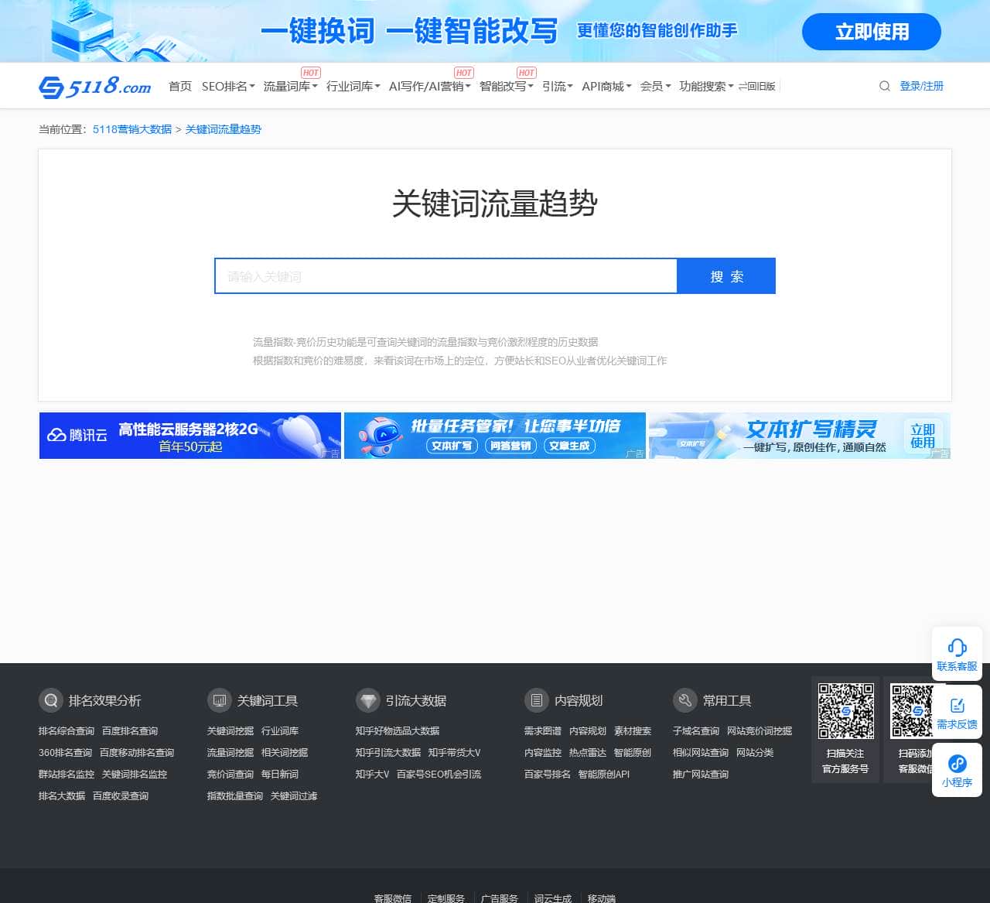Image resolution: width=990 pixels, height=903 pixels.
Task: Click 广告服务 in the bottom bar
Action: tap(500, 898)
